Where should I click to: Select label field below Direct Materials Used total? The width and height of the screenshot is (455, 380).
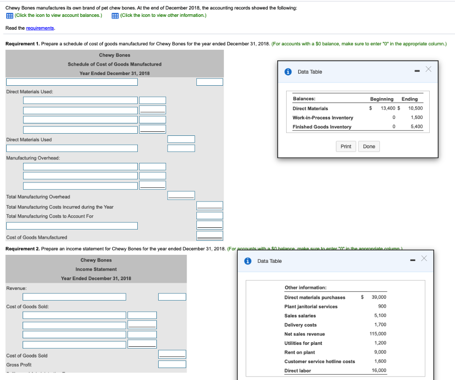(72, 148)
